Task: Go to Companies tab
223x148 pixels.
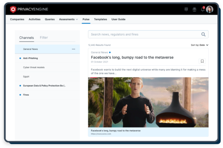Action: 17,19
